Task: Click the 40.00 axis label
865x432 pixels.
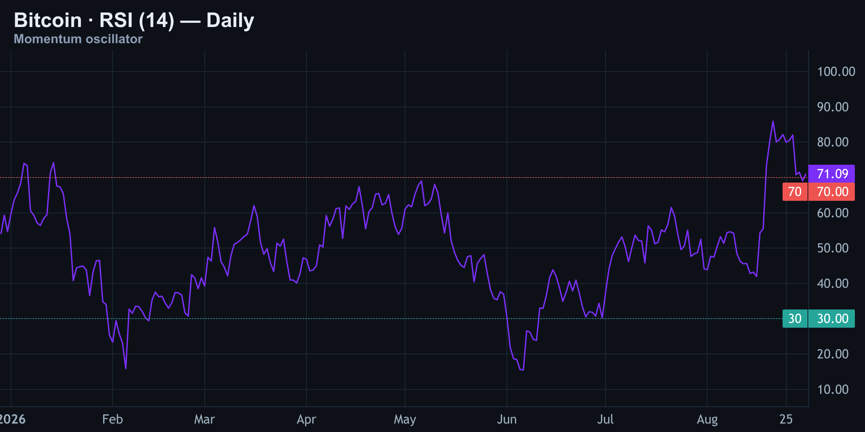Action: pyautogui.click(x=833, y=283)
